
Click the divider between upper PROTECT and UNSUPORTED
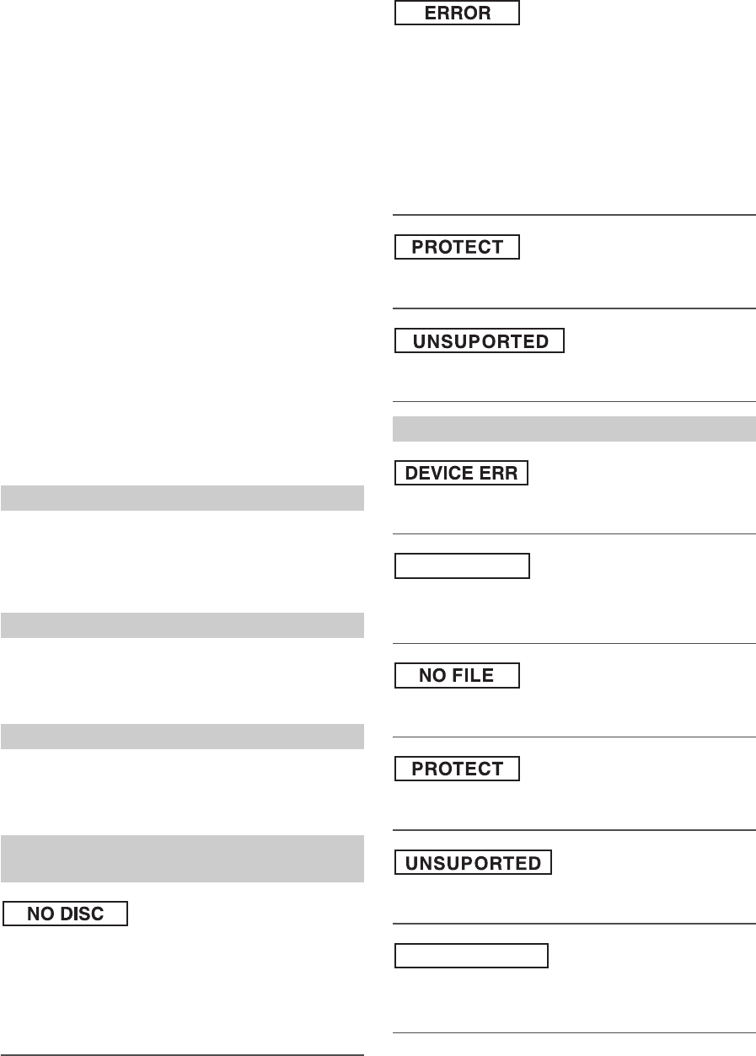pos(575,308)
